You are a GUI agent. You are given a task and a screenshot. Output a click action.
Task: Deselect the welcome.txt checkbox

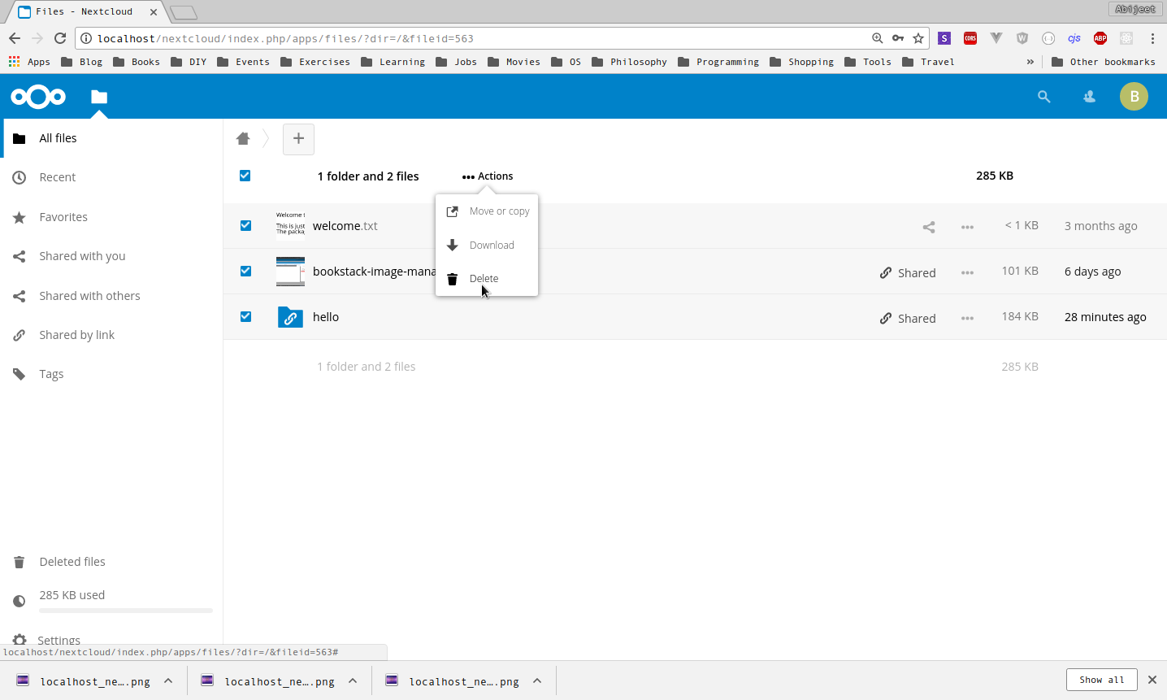click(x=245, y=225)
